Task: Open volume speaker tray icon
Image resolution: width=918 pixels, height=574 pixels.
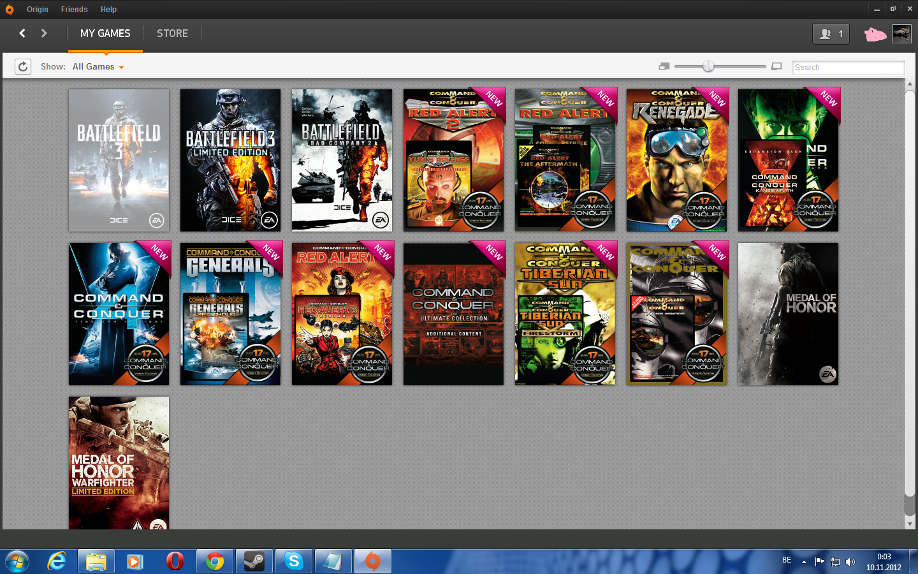Action: (x=850, y=562)
